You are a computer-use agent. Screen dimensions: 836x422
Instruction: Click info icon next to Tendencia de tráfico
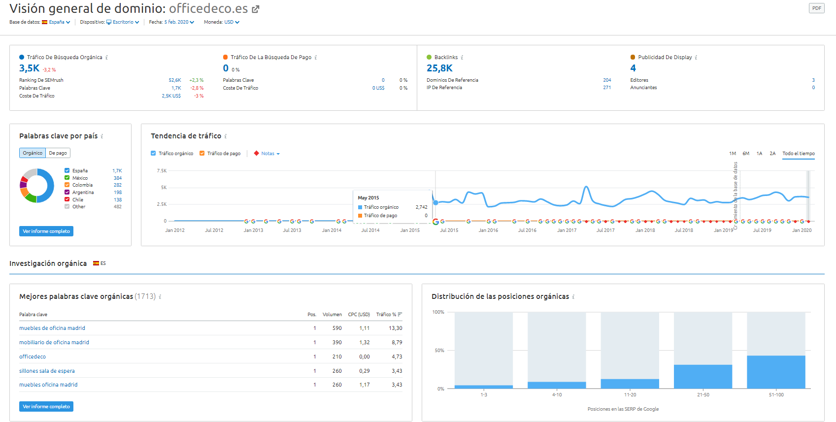tap(226, 136)
